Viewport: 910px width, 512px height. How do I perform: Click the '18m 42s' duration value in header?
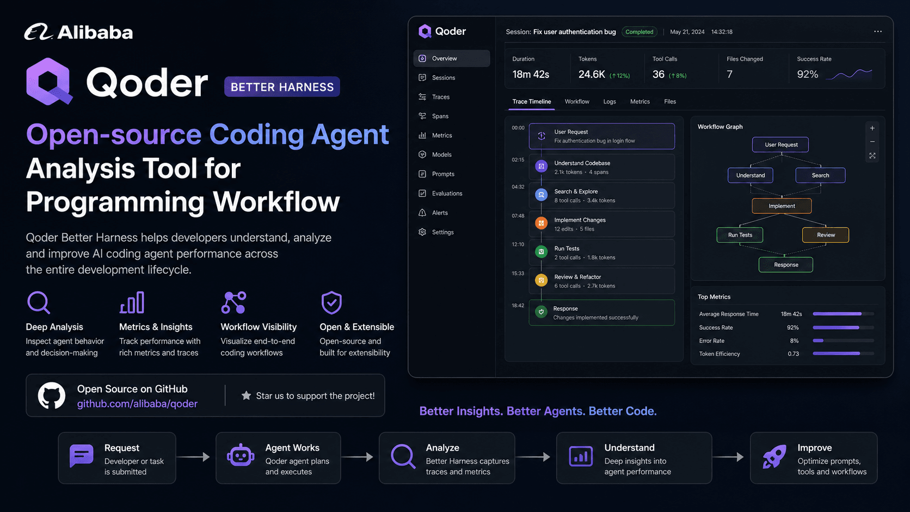(x=531, y=75)
